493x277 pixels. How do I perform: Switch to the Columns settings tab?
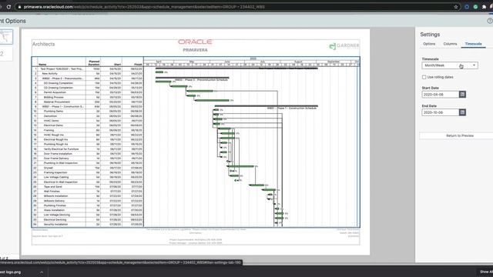450,44
